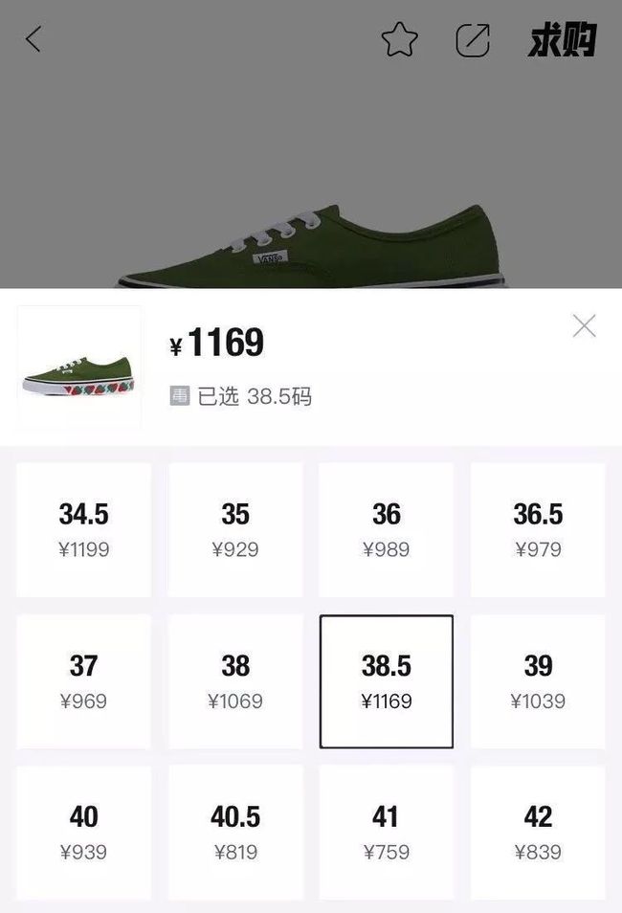622x913 pixels.
Task: Choose size 38 priced ¥1069
Action: pyautogui.click(x=235, y=681)
